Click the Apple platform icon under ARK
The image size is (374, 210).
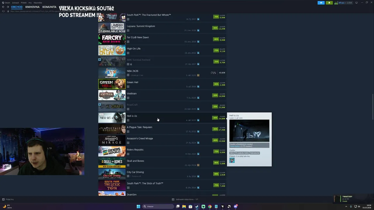131,64
